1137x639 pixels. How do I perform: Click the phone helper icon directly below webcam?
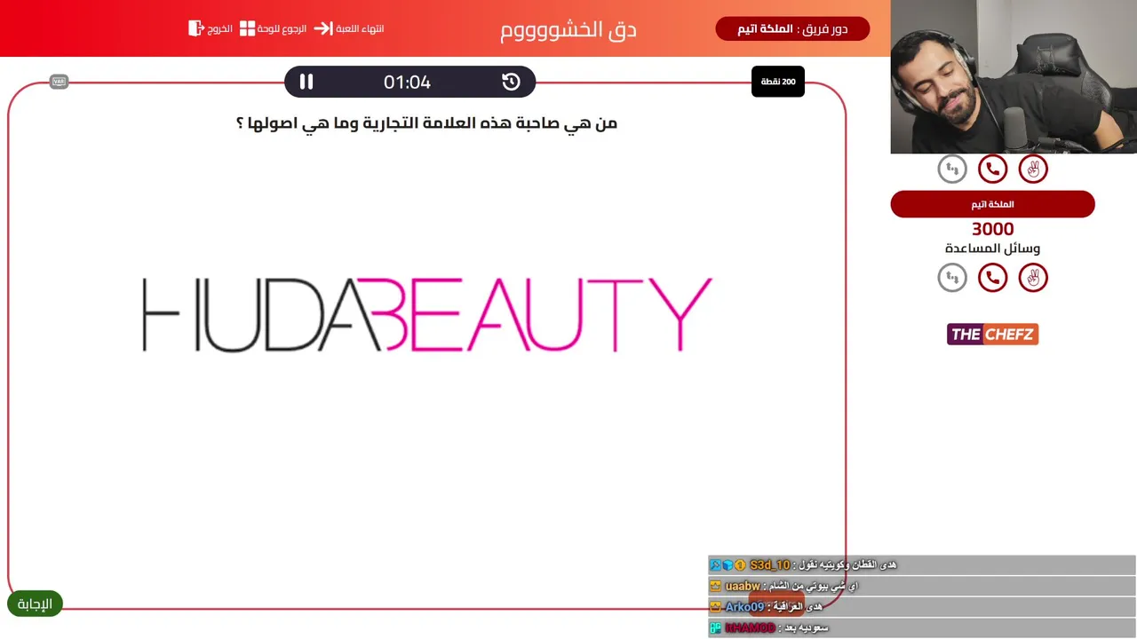pos(992,169)
